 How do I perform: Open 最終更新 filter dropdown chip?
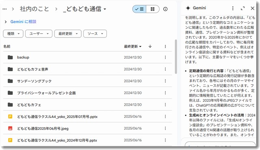pyautogui.click(x=68, y=34)
